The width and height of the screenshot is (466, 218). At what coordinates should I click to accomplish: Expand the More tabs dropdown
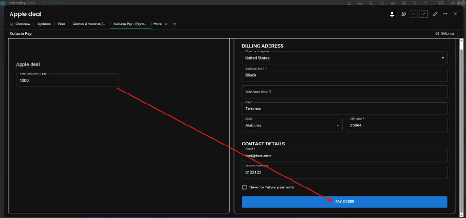[x=161, y=24]
